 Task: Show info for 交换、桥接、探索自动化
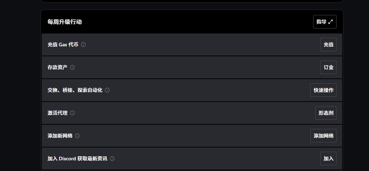click(107, 90)
